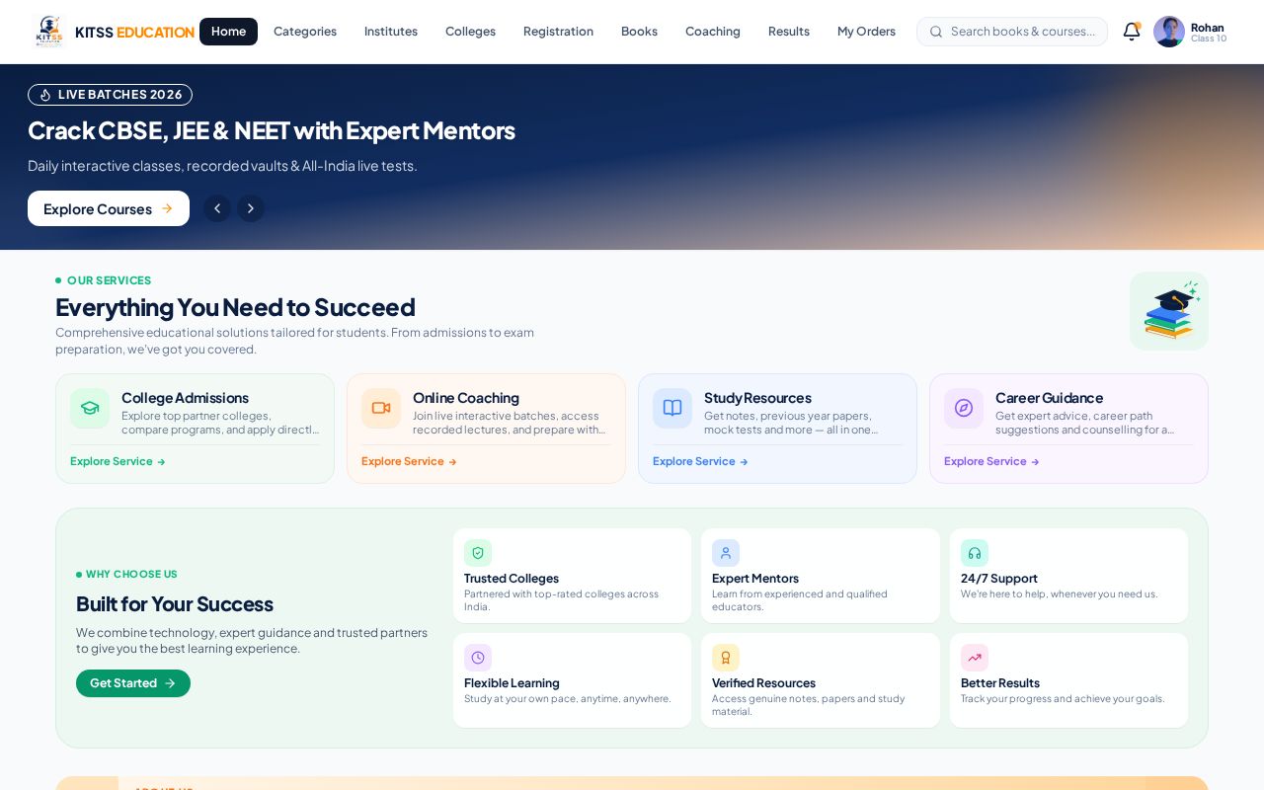Click the Online Coaching video camera icon
Image resolution: width=1264 pixels, height=790 pixels.
click(x=381, y=408)
